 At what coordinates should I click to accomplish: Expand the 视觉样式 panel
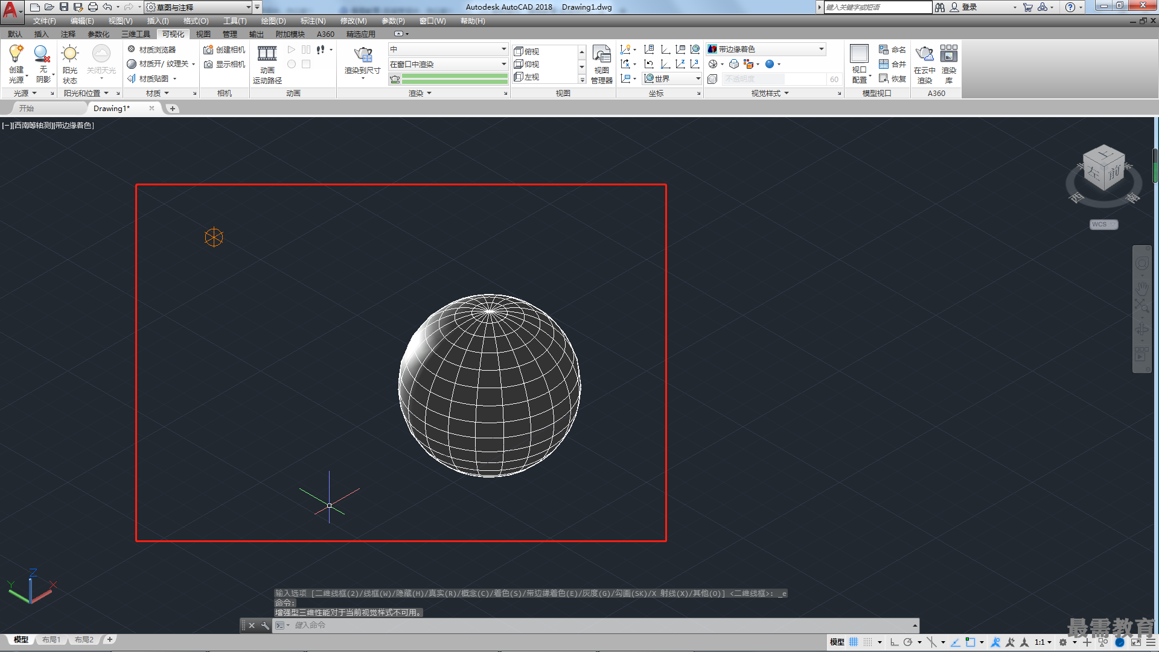[770, 93]
